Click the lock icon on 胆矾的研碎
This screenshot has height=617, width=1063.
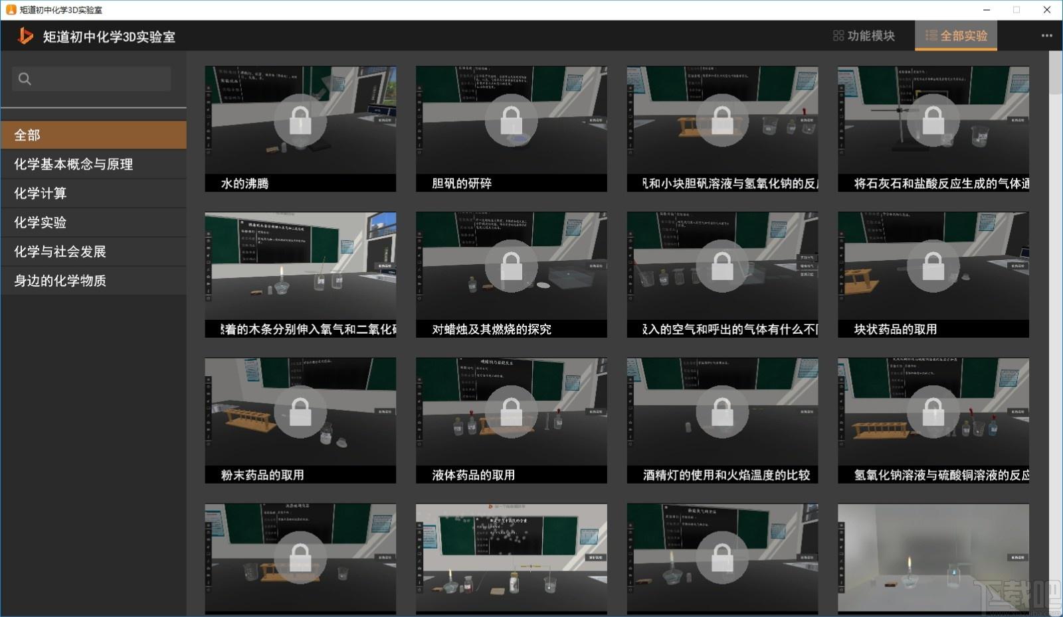tap(512, 120)
